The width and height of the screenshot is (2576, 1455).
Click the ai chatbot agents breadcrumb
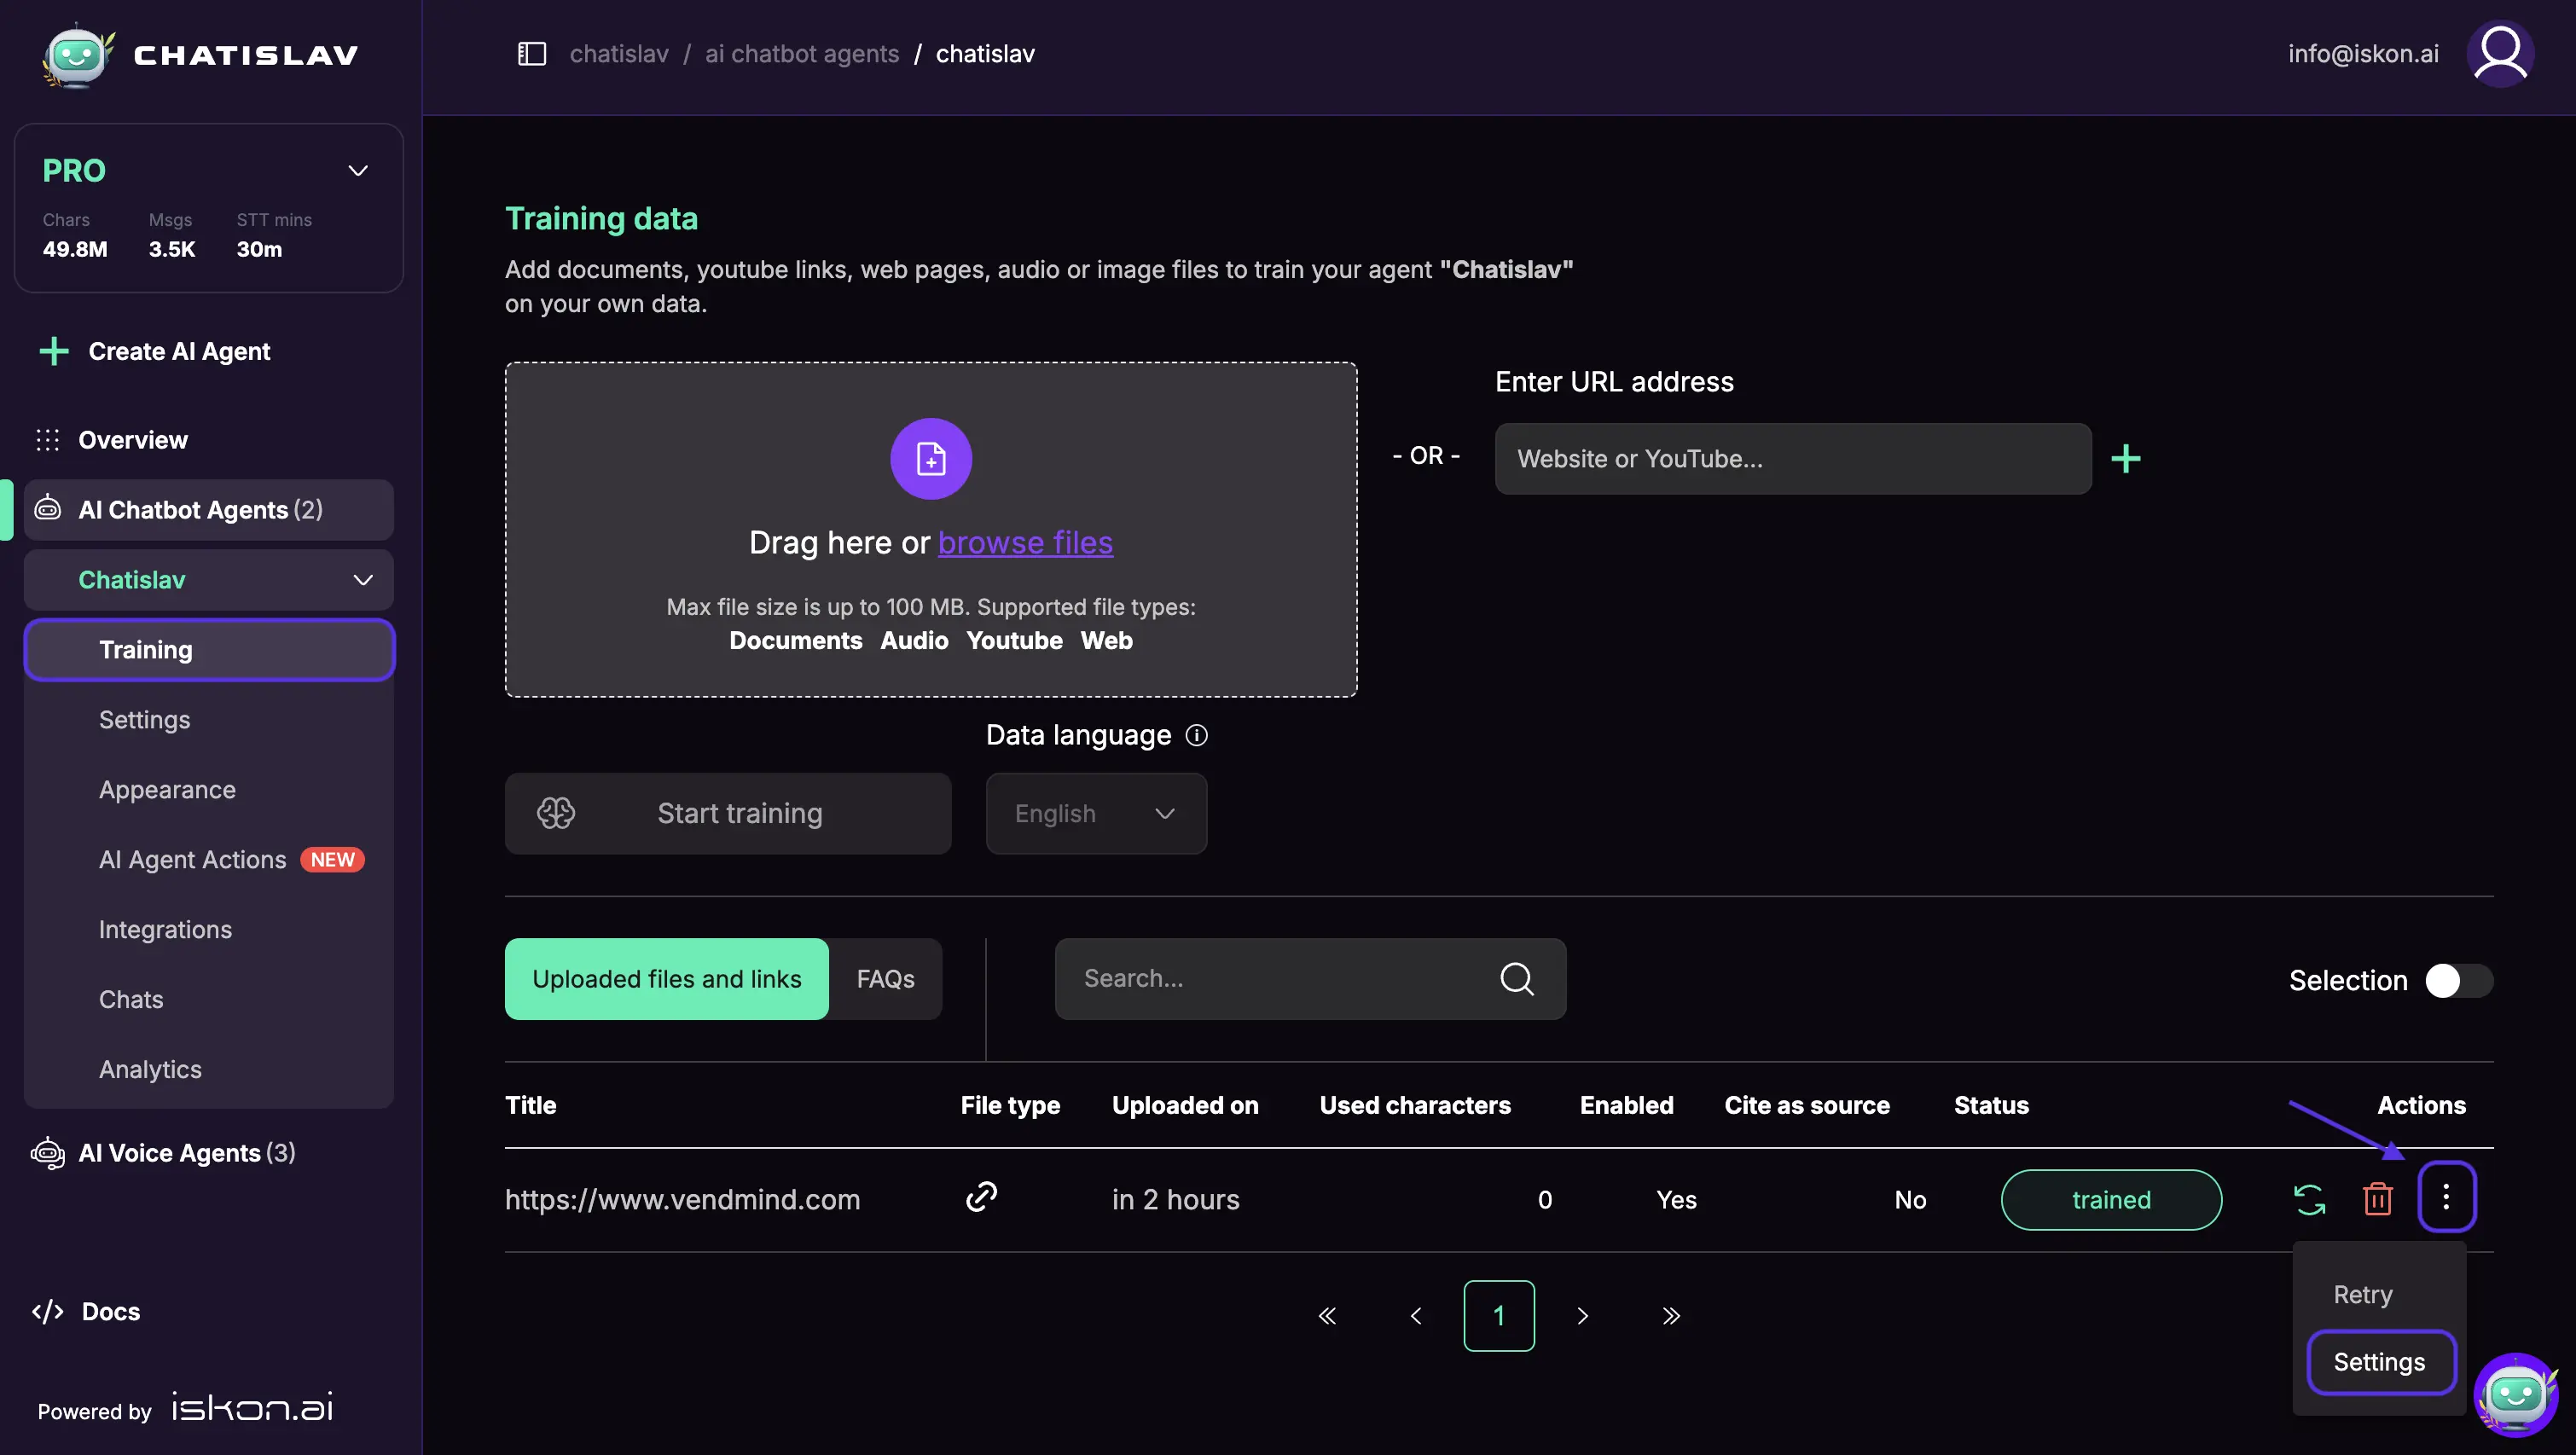802,54
